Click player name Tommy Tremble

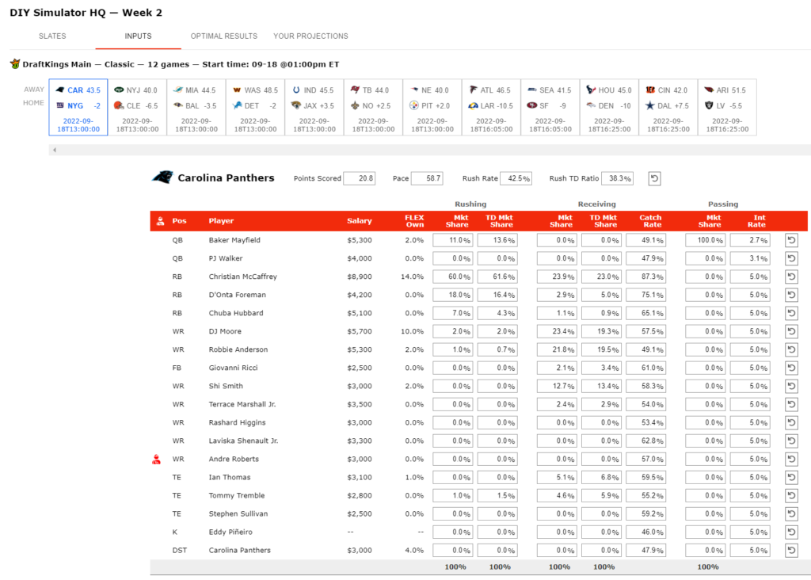[236, 496]
